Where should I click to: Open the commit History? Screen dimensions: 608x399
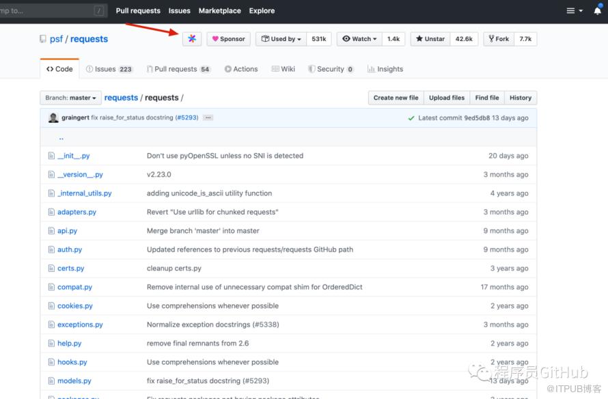[x=521, y=98]
